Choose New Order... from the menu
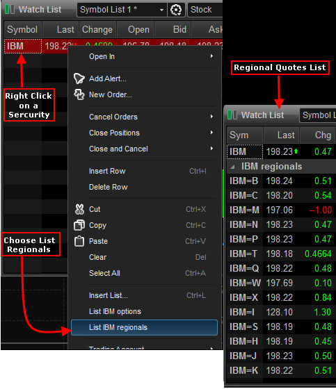Image resolution: width=336 pixels, height=389 pixels. coord(111,94)
